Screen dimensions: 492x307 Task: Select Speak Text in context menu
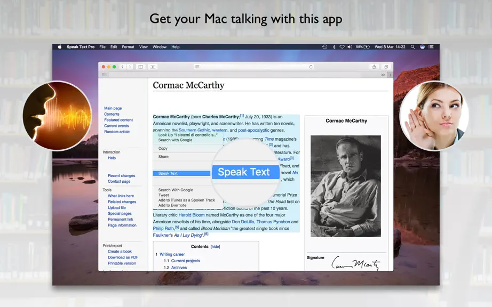pos(181,173)
